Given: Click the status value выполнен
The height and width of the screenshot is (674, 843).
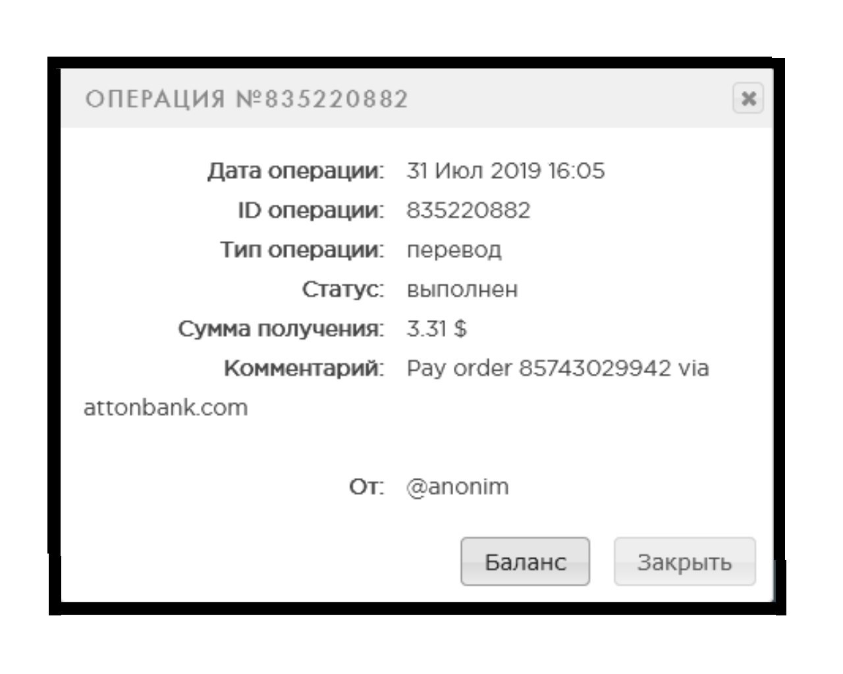Looking at the screenshot, I should click(462, 290).
